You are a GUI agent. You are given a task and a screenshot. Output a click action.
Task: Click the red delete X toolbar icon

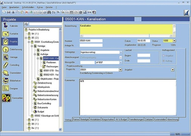click(x=27, y=12)
